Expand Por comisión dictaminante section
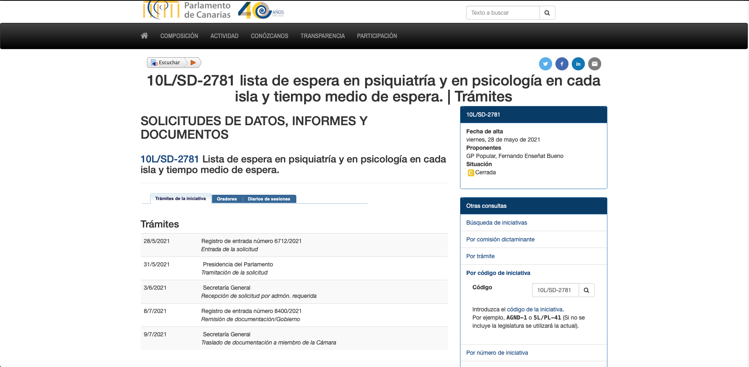 (x=500, y=239)
